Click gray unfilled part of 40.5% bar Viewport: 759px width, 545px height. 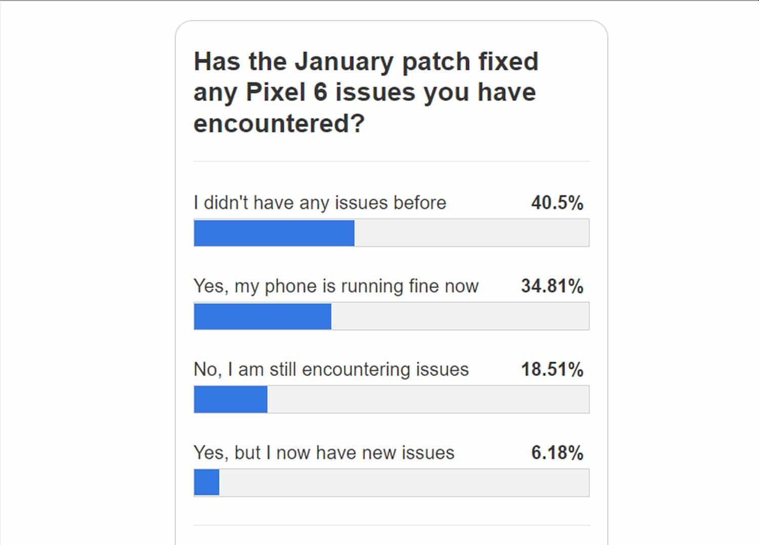(x=472, y=233)
